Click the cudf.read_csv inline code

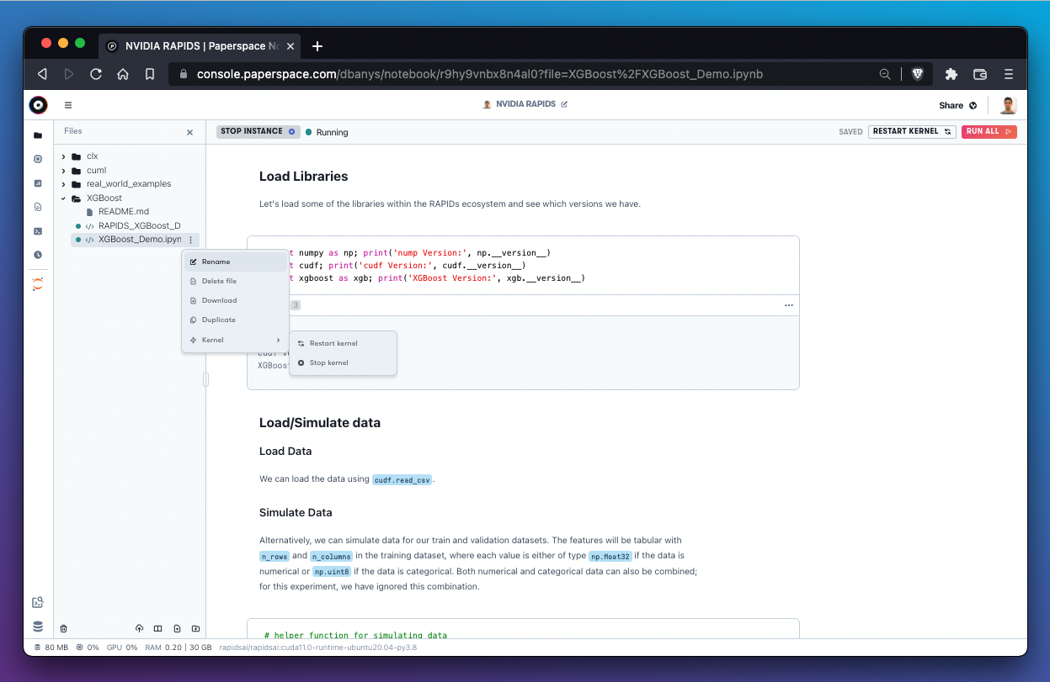tap(402, 479)
